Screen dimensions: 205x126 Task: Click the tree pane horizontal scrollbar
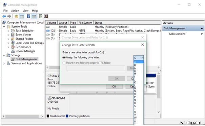tap(22, 116)
